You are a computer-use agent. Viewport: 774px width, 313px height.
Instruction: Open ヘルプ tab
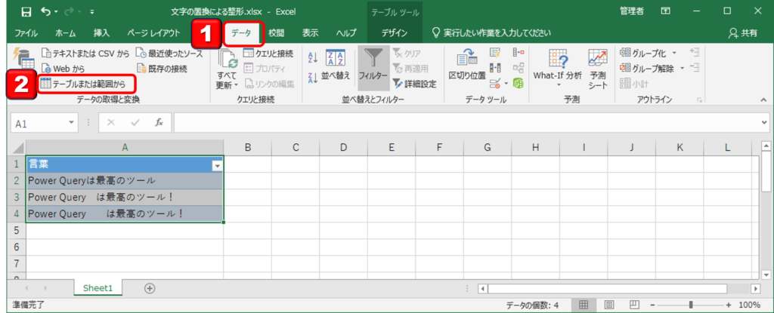click(x=346, y=33)
